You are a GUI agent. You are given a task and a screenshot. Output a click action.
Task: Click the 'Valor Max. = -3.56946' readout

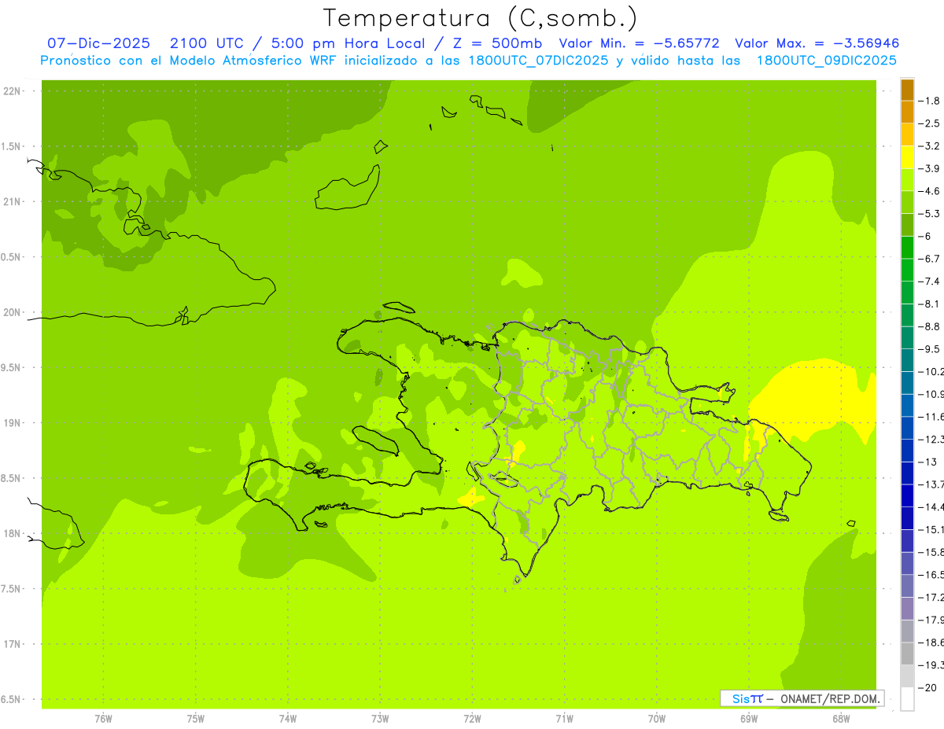coord(817,43)
